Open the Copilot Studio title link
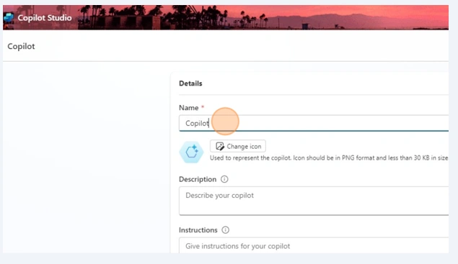458x264 pixels. (45, 18)
